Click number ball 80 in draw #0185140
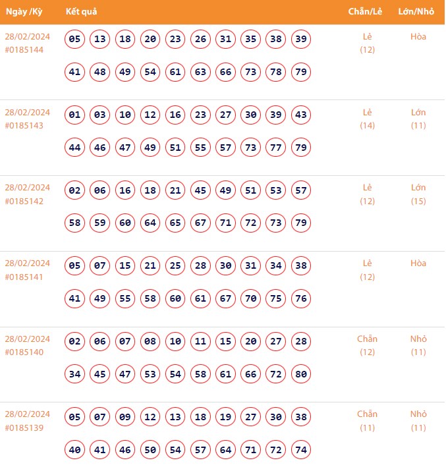Screen dimensions: 446x469 pos(301,374)
